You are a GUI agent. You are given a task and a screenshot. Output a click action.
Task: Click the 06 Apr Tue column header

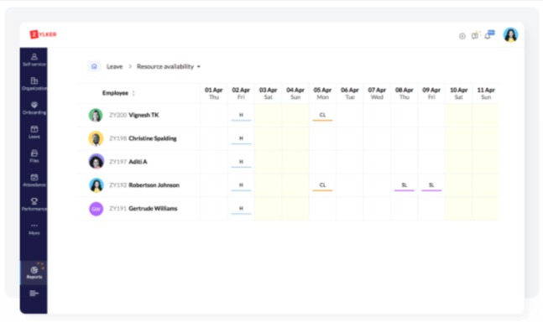click(x=350, y=93)
